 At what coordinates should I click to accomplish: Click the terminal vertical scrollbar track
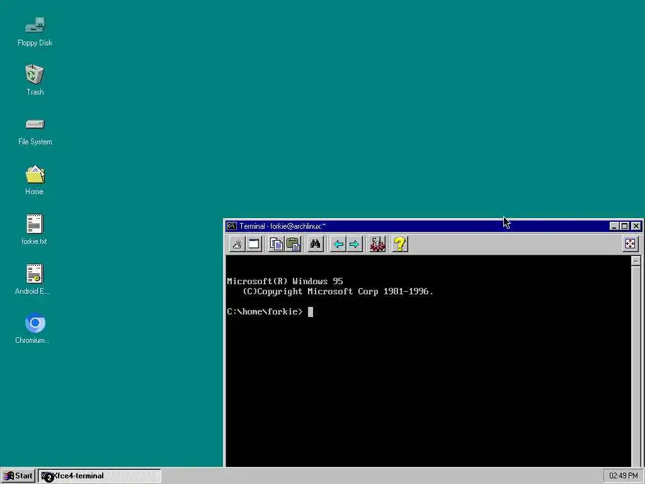tap(636, 366)
